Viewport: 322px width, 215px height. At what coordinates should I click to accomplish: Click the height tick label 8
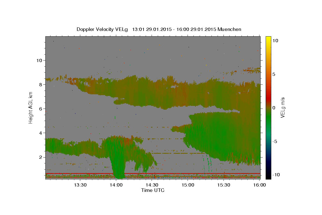coord(41,84)
